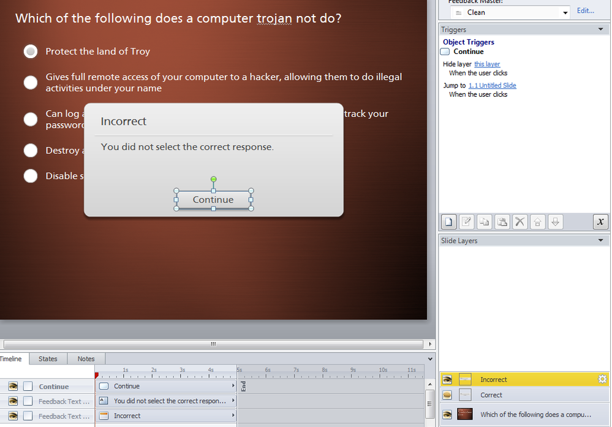Open the Variables manager (x icon)
This screenshot has width=612, height=427.
(600, 222)
